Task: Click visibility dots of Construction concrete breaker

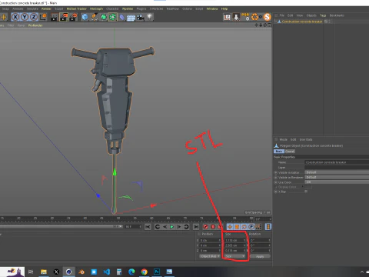Action: click(x=330, y=22)
